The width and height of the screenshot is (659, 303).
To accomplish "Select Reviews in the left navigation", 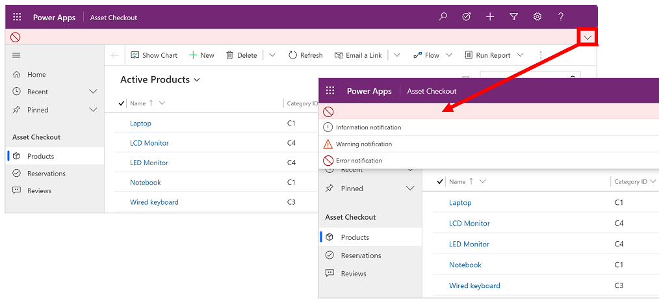I will click(x=39, y=191).
